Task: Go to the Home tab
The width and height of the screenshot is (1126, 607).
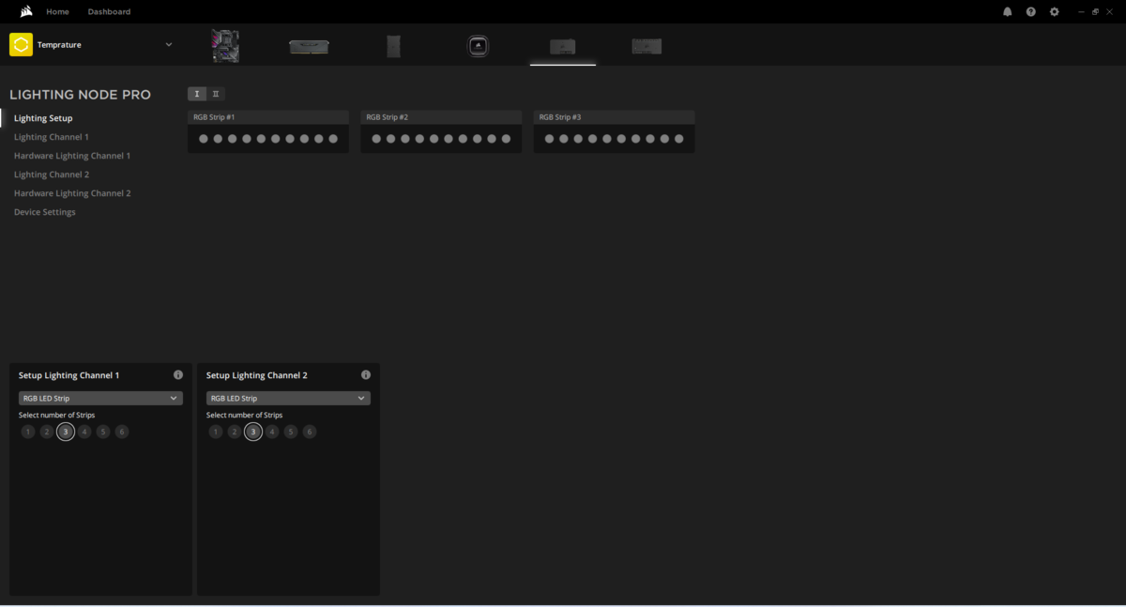Action: tap(57, 12)
